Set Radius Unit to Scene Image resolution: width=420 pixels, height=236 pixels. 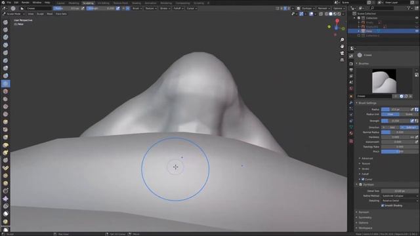pyautogui.click(x=409, y=114)
